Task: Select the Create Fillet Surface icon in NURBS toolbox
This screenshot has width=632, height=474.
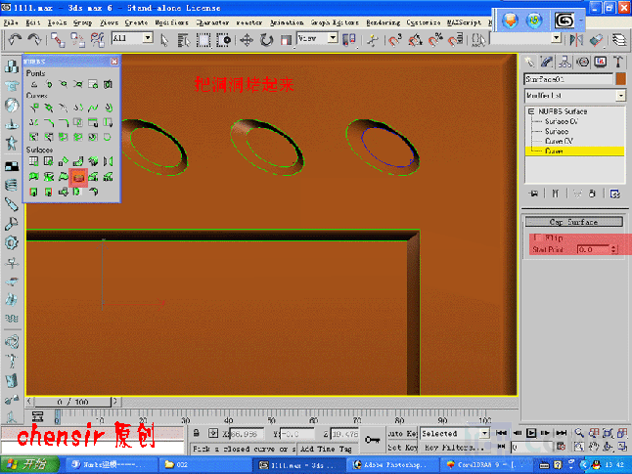Action: (x=93, y=192)
